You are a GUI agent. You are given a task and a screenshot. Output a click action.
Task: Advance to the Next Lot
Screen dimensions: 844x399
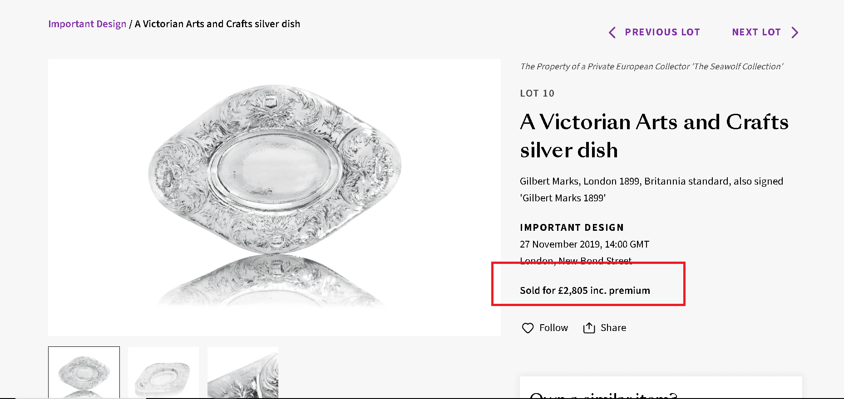(756, 32)
